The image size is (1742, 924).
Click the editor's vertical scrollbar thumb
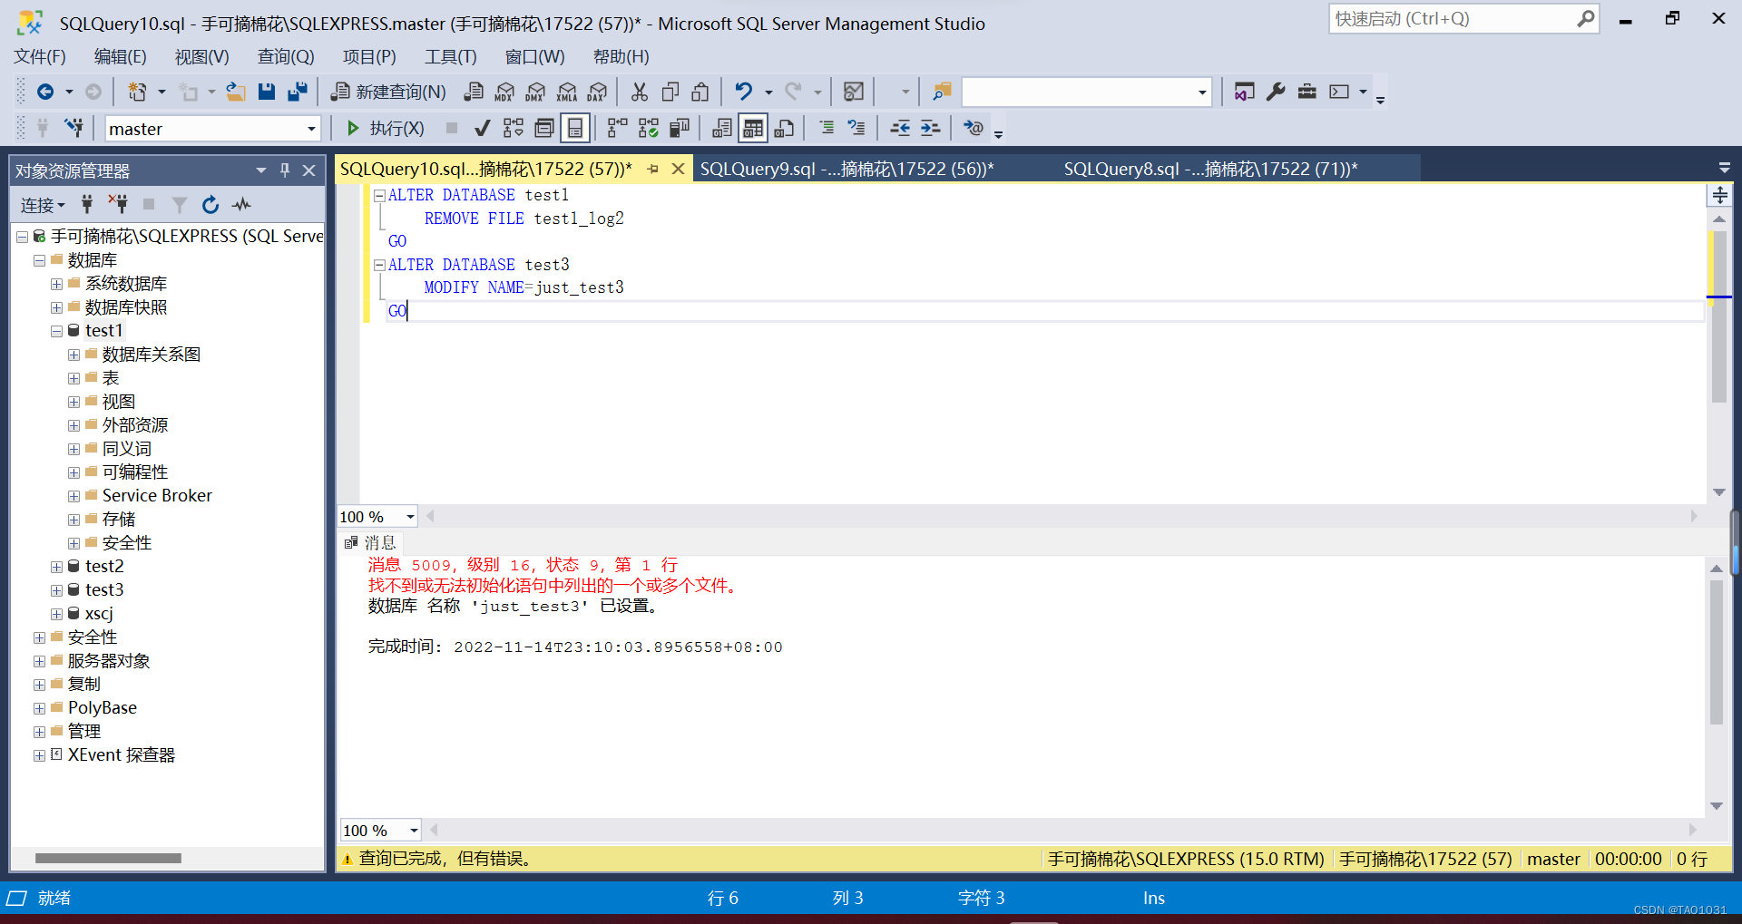tap(1718, 317)
